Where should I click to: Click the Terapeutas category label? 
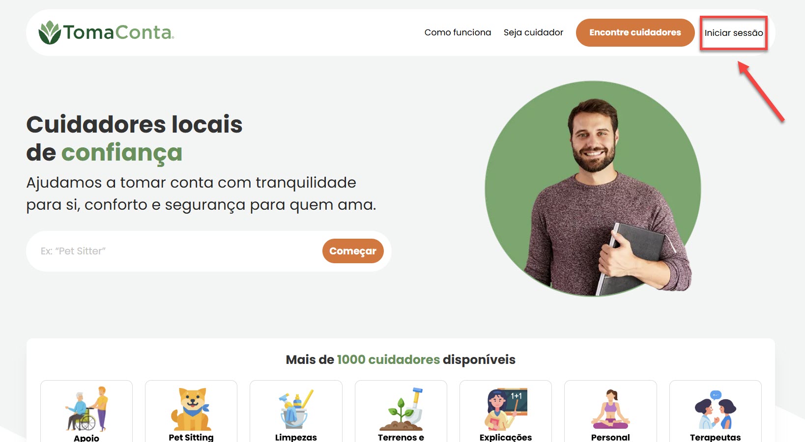point(716,437)
